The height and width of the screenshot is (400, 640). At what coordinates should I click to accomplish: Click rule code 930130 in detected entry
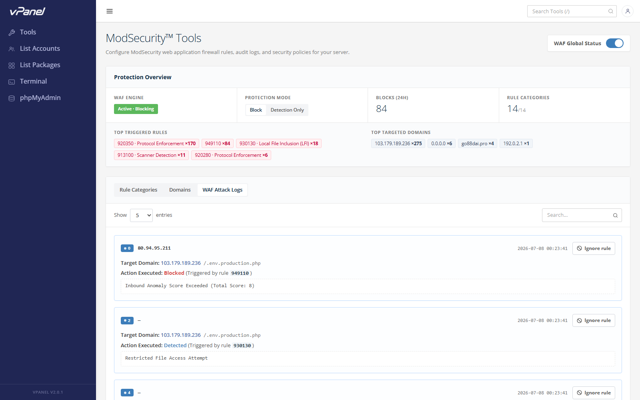pyautogui.click(x=242, y=346)
